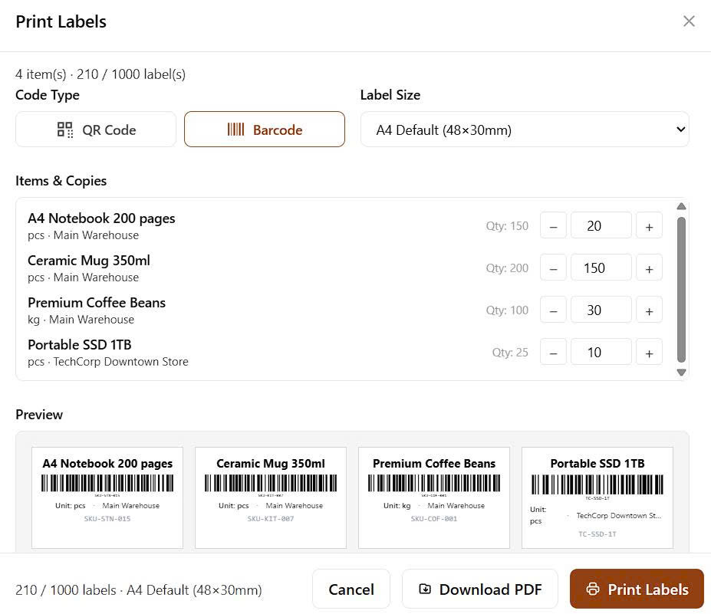Click the Qty: 25 text
The width and height of the screenshot is (711, 614).
510,352
